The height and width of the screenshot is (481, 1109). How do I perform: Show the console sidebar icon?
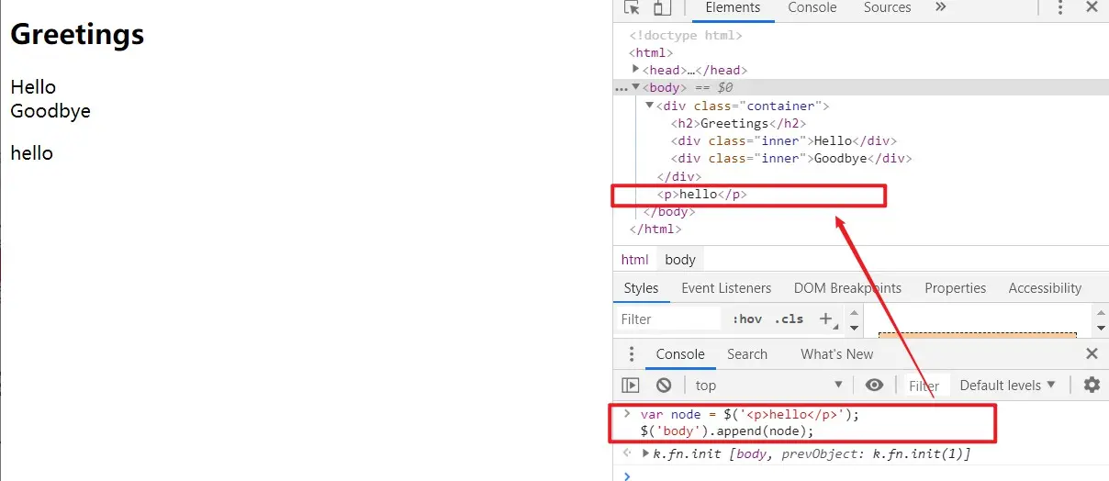point(631,386)
